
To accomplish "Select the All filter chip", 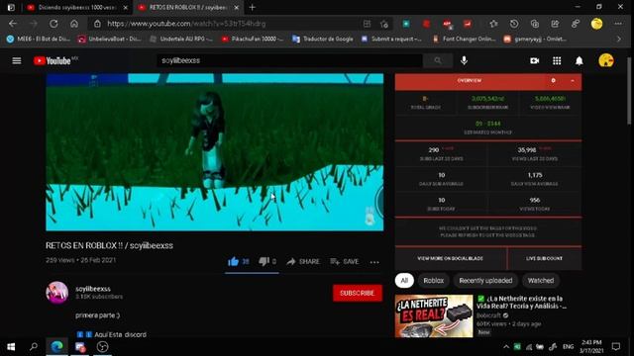I will click(x=404, y=281).
